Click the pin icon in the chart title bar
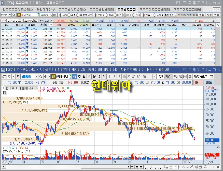Viewport: 223px width, 171px height. point(194,69)
